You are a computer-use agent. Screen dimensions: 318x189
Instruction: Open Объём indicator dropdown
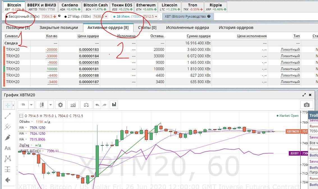coord(32,122)
